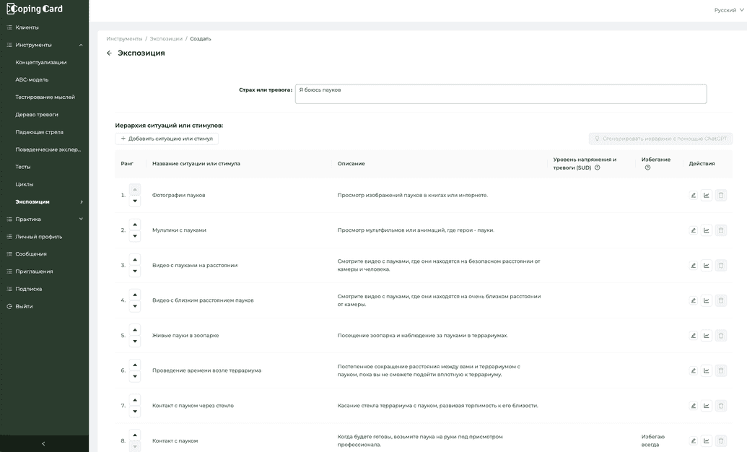The height and width of the screenshot is (452, 747).
Task: Click Экспозиции breadcrumb link
Action: point(166,38)
